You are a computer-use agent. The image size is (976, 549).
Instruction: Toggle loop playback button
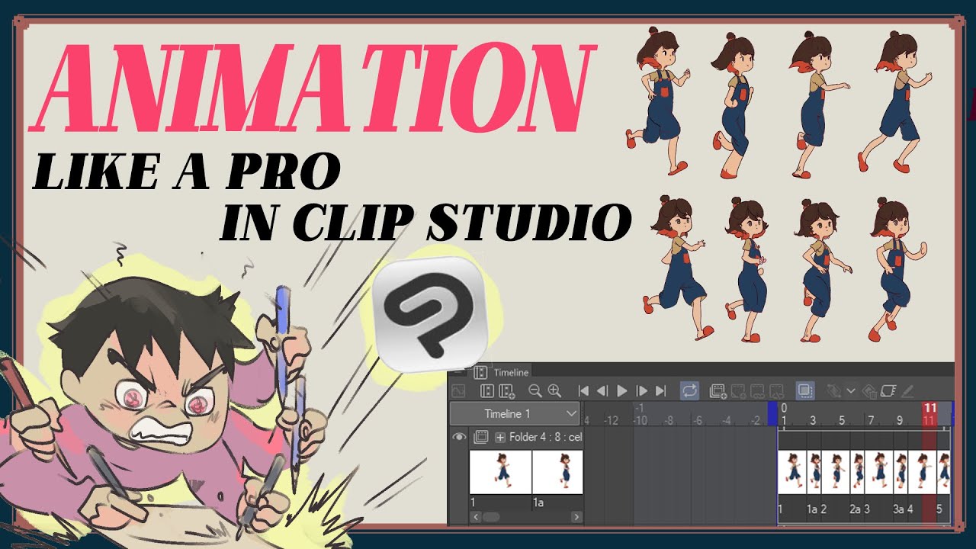pyautogui.click(x=689, y=391)
